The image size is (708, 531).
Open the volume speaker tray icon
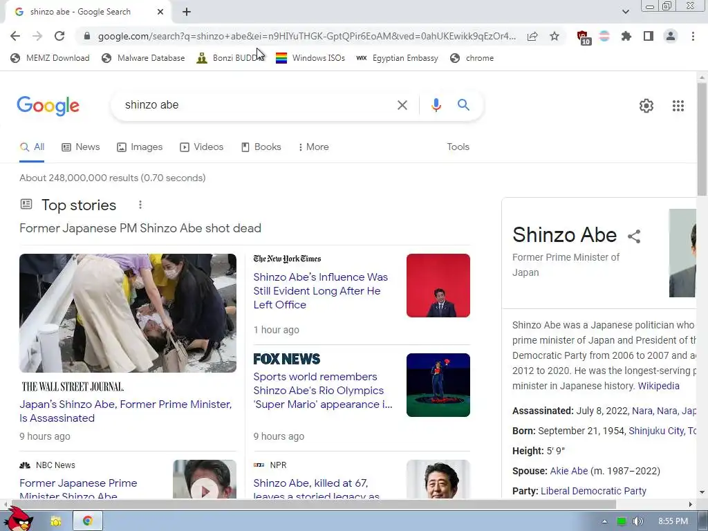[638, 521]
